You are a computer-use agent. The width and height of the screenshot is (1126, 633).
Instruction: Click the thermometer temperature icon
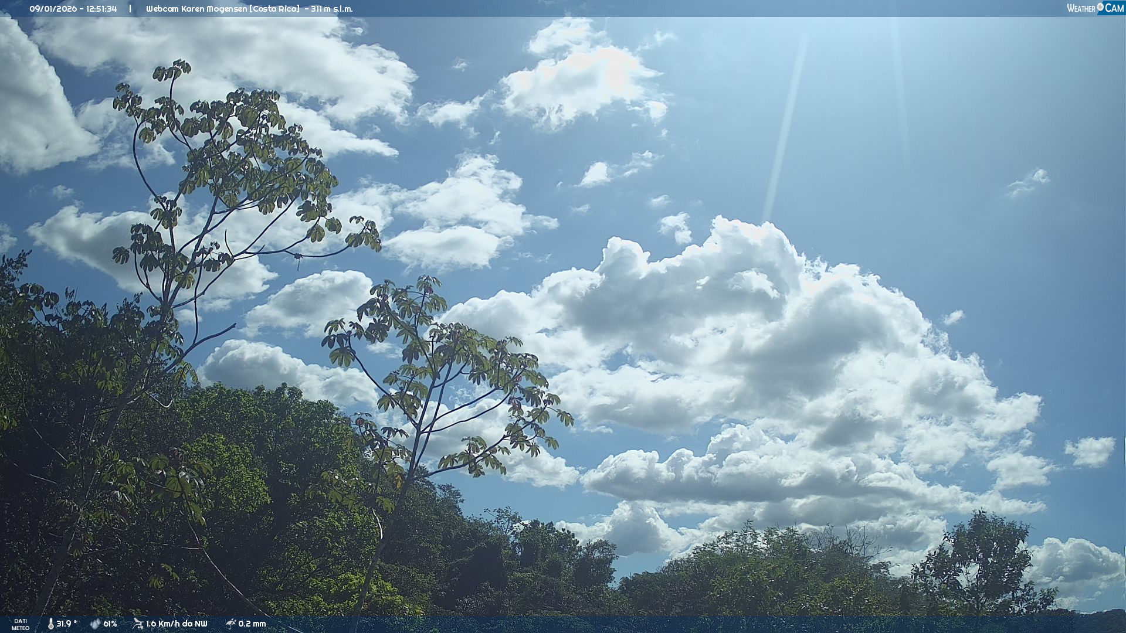pos(50,624)
